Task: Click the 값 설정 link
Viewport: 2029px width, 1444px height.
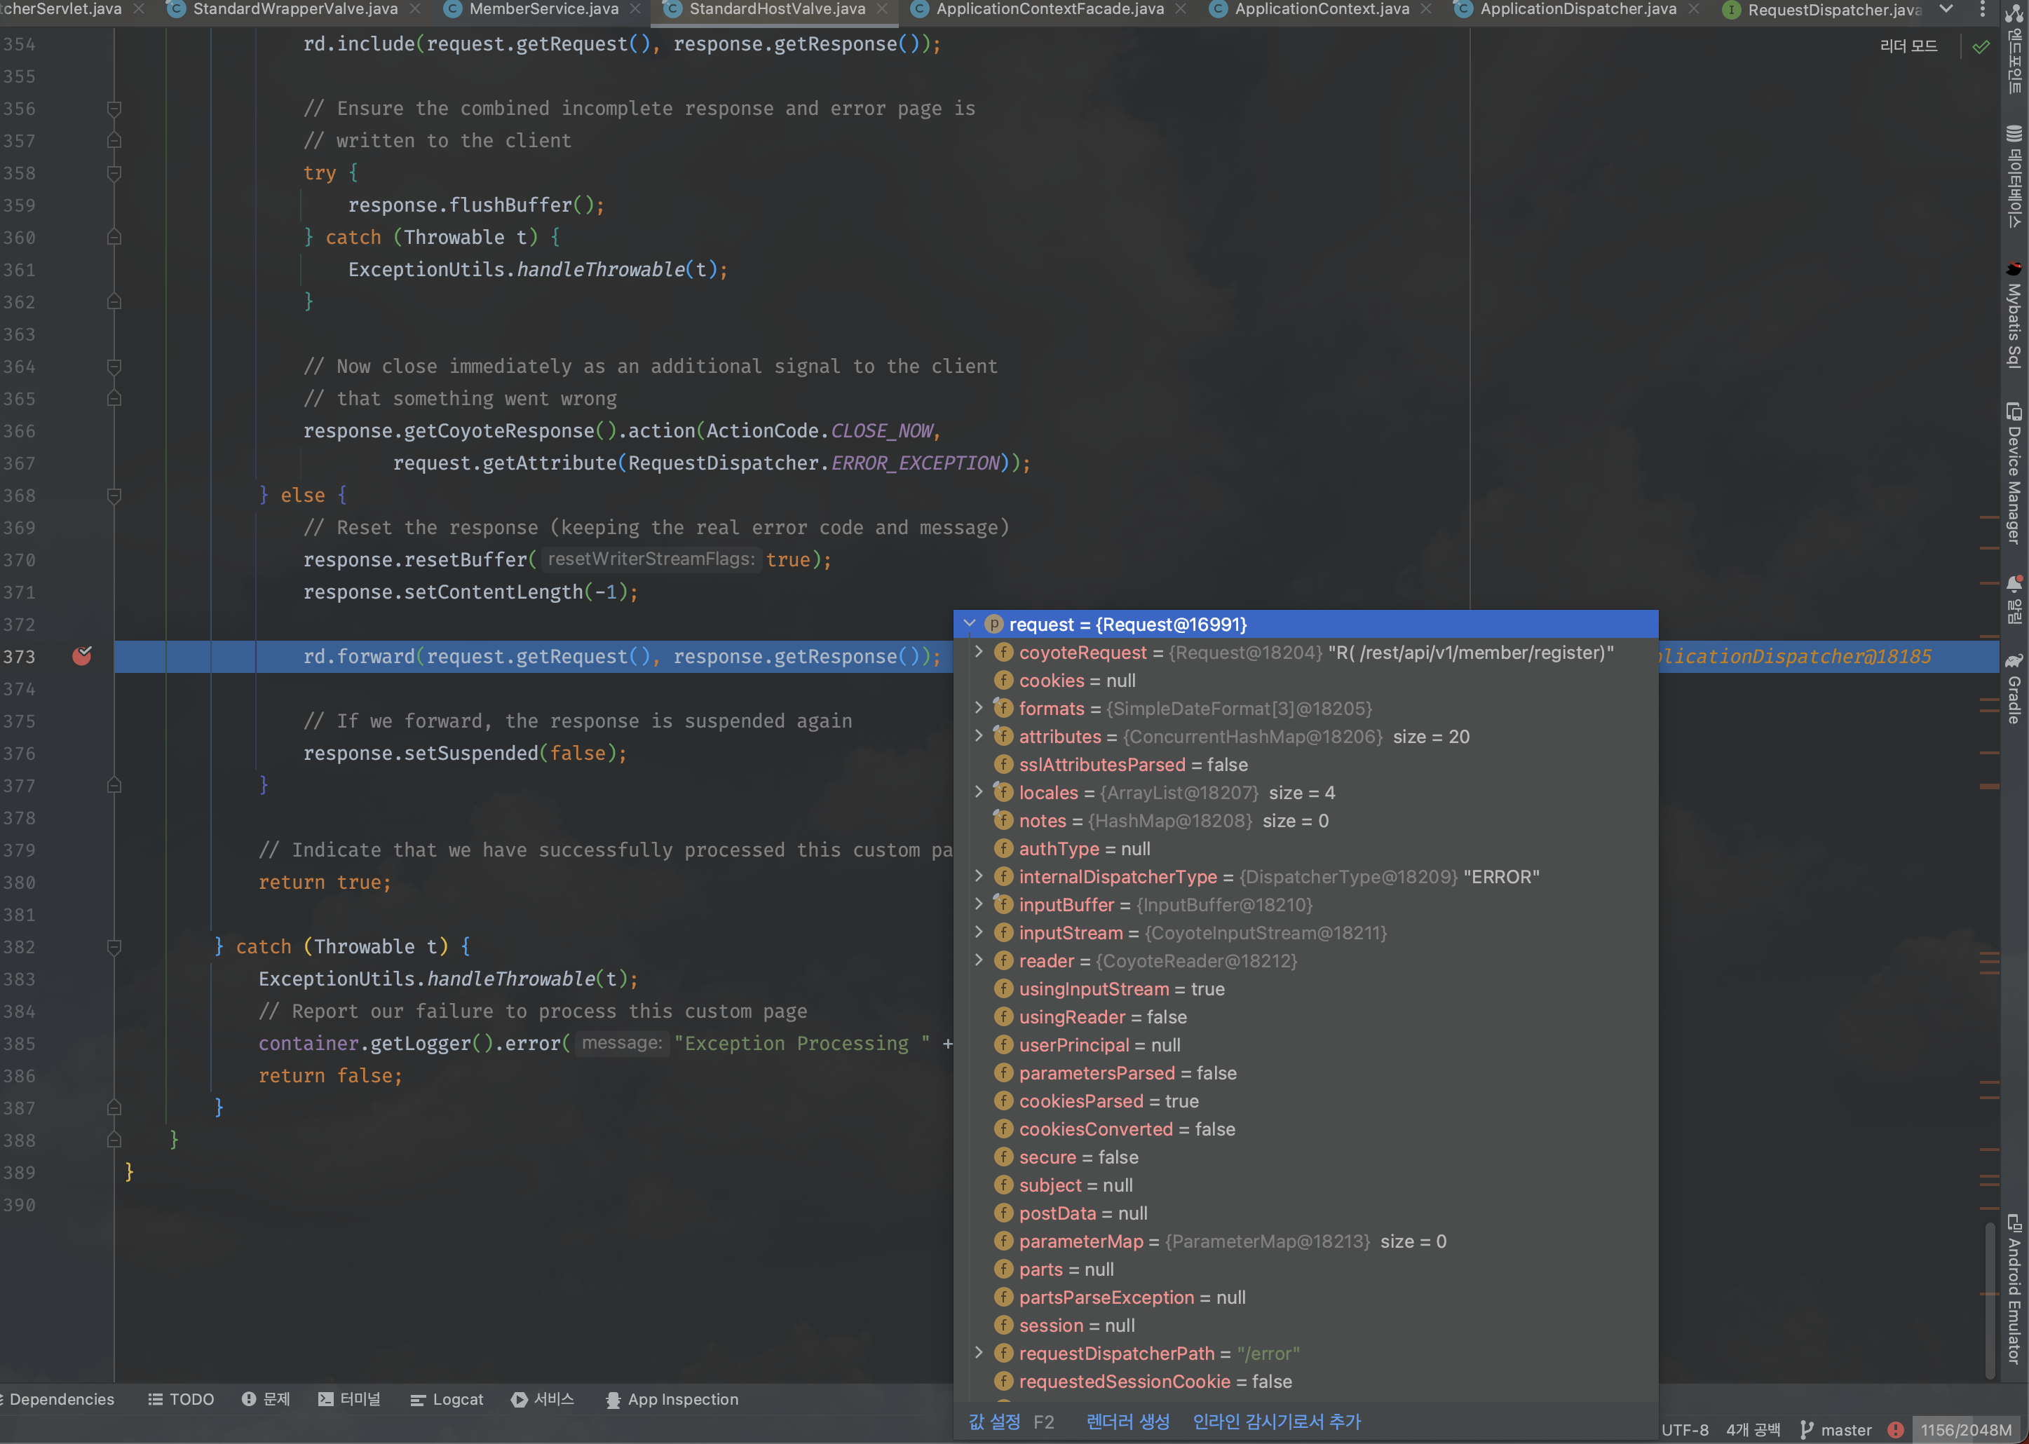Action: click(x=994, y=1421)
